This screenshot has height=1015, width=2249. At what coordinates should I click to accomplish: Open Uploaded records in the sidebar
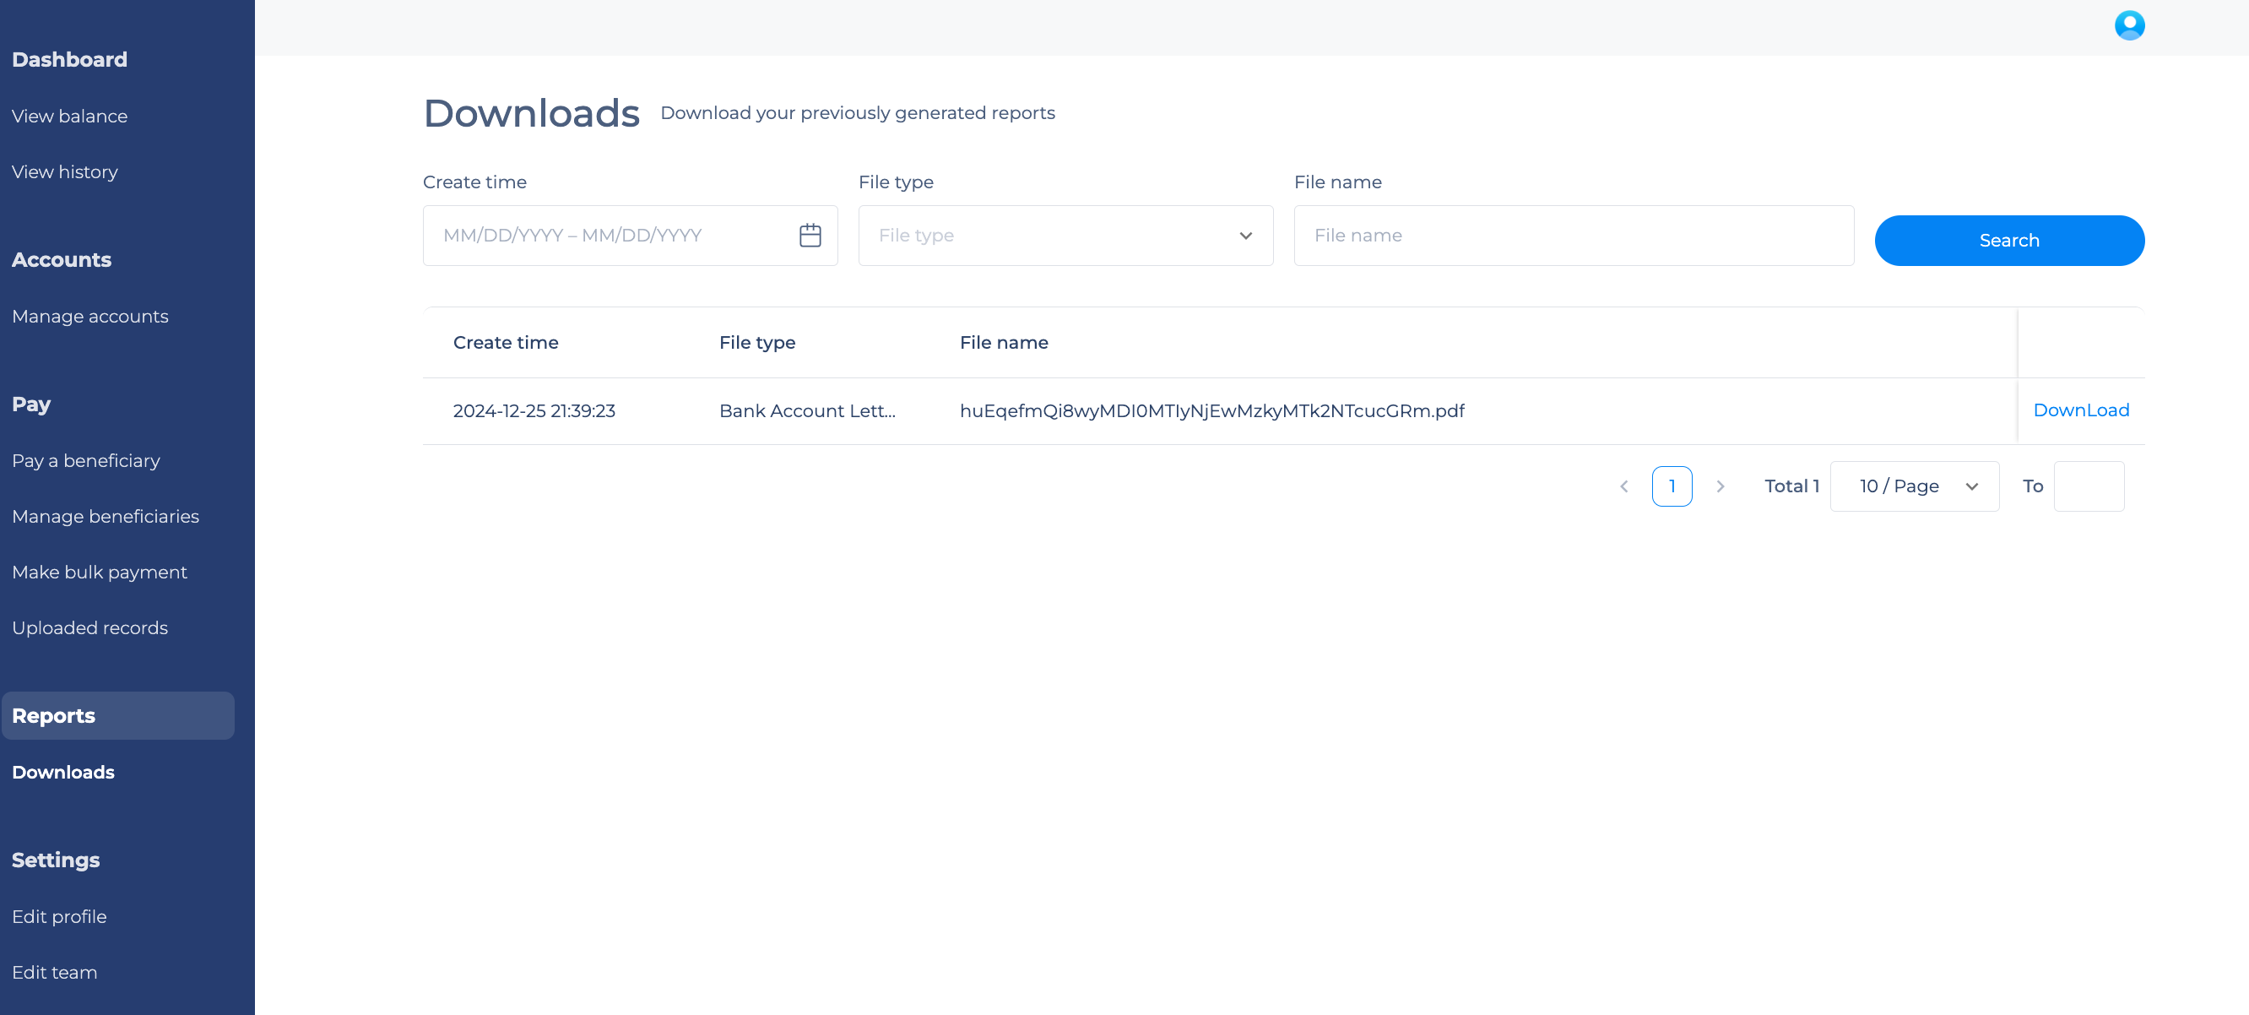coord(90,627)
